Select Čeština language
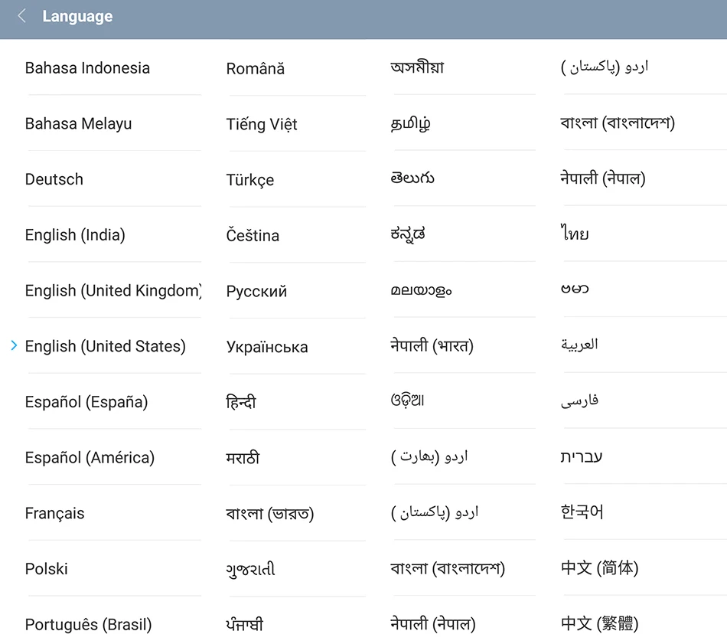The height and width of the screenshot is (644, 727). 253,235
